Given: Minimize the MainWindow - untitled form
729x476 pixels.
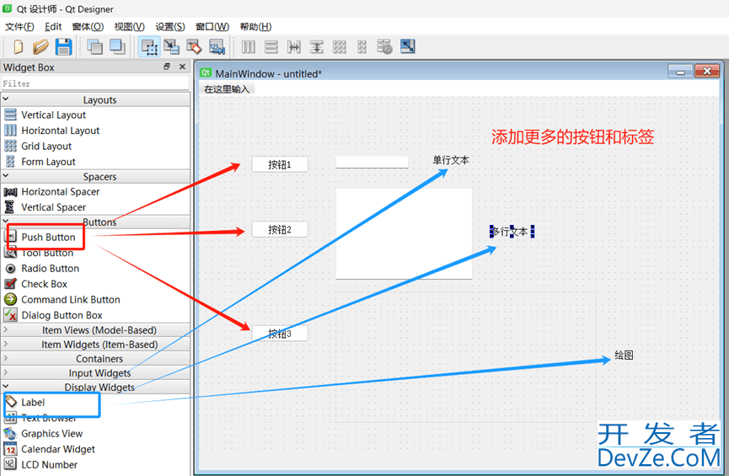Looking at the screenshot, I should (681, 71).
